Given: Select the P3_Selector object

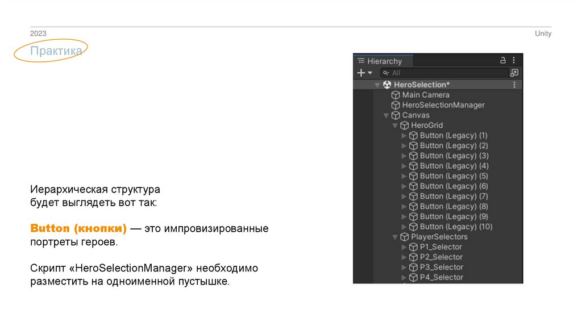Looking at the screenshot, I should click(441, 268).
